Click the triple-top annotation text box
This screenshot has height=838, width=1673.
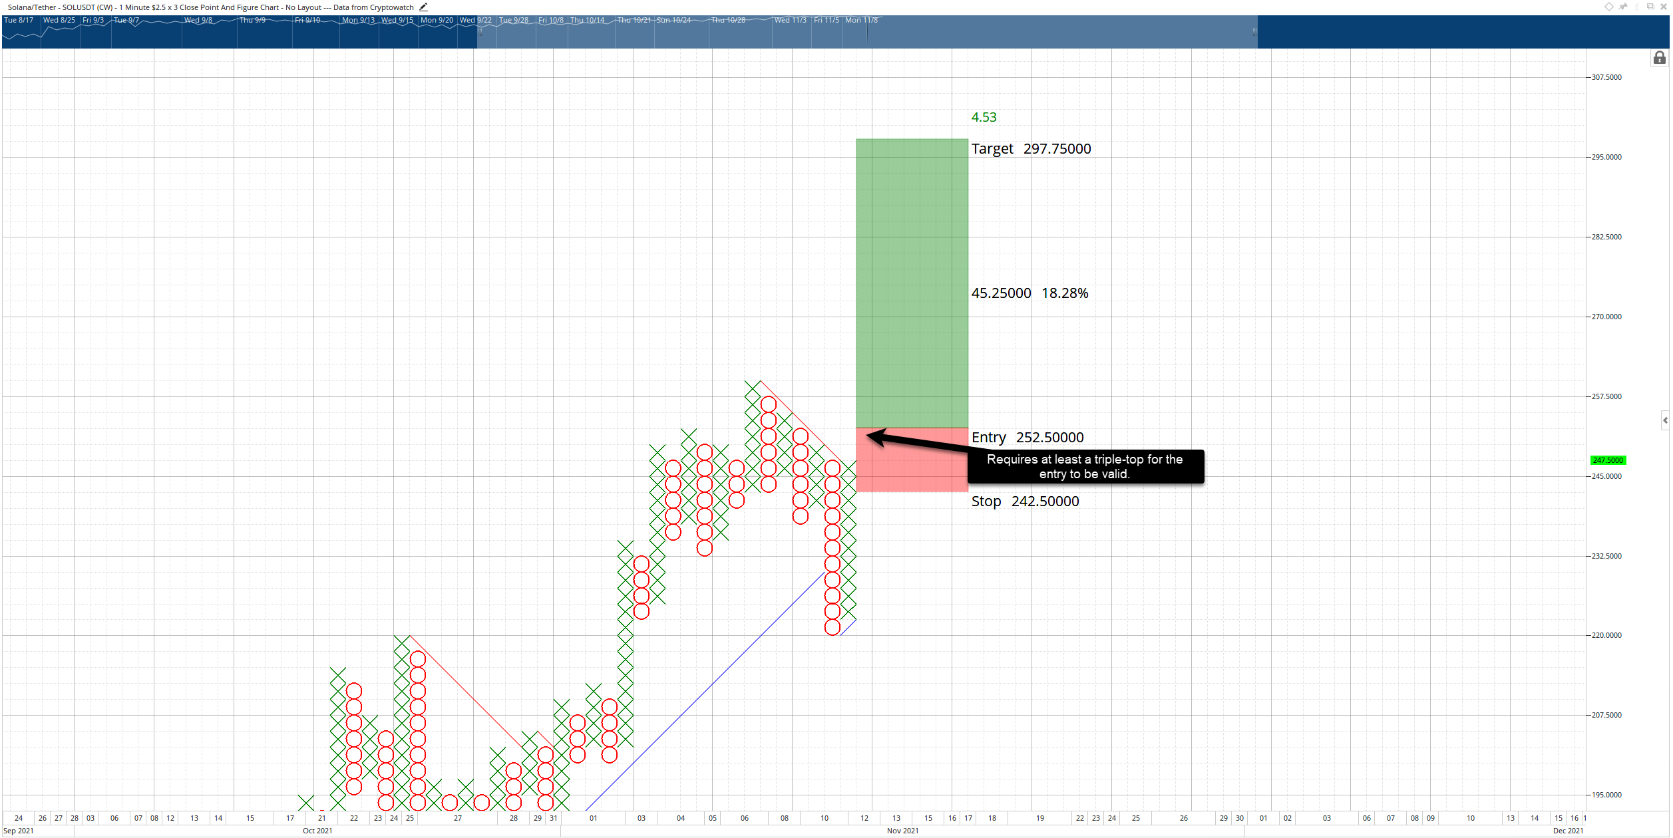coord(1085,466)
